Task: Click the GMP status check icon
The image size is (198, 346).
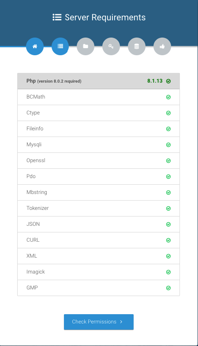Action: point(168,288)
